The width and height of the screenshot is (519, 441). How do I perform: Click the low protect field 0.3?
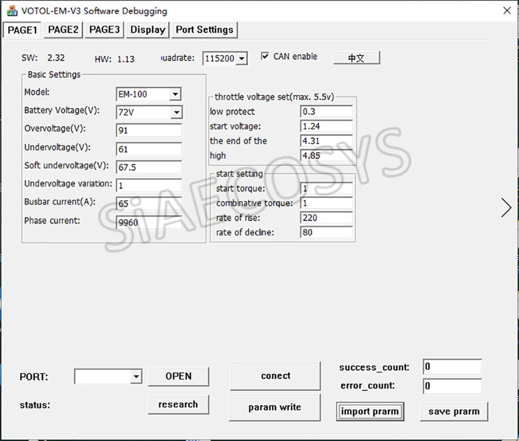(326, 112)
